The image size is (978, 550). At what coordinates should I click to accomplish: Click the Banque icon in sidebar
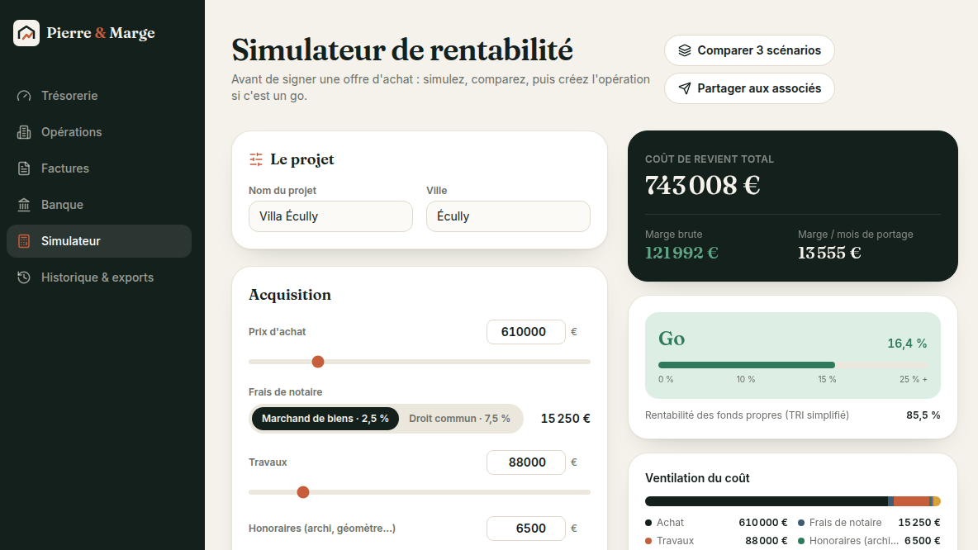click(24, 205)
